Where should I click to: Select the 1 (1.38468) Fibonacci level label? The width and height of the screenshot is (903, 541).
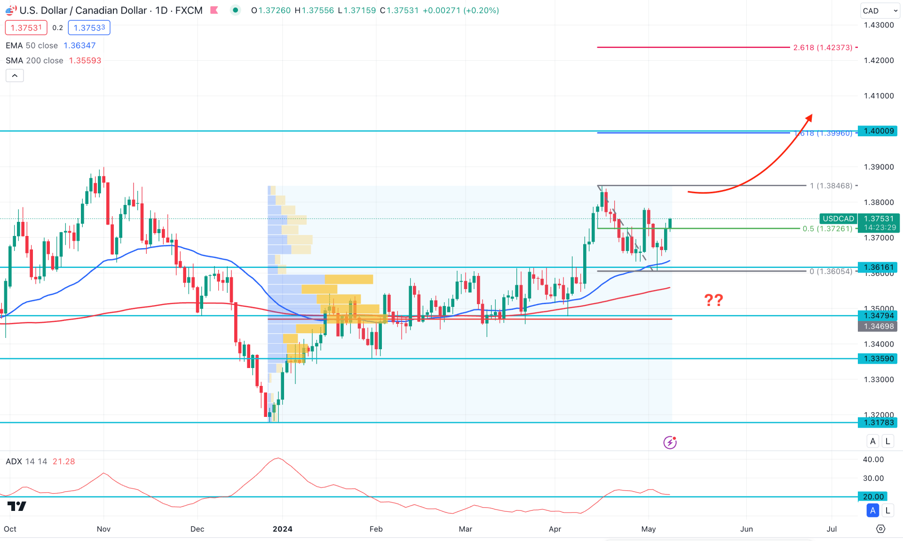click(x=831, y=186)
